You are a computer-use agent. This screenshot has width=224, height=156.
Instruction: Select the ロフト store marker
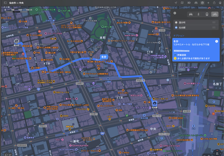173,126
